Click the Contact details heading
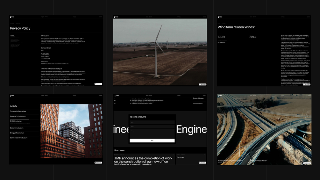Image resolution: width=320 pixels, height=180 pixels. click(46, 48)
